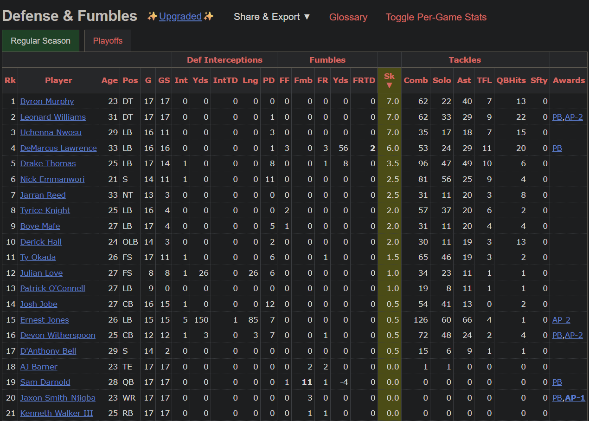Switch to the Regular Season tab
Viewport: 589px width, 421px height.
tap(41, 41)
